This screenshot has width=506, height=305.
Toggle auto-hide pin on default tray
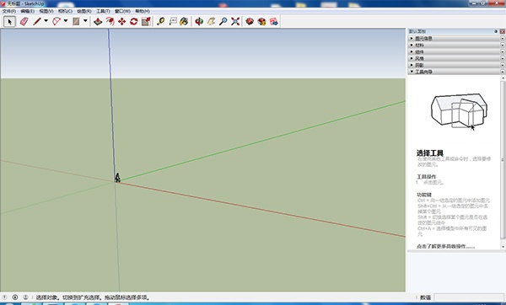(496, 31)
